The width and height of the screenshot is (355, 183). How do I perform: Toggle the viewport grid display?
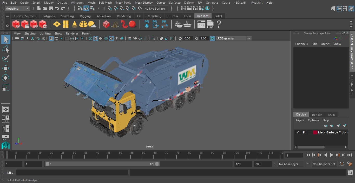51,38
